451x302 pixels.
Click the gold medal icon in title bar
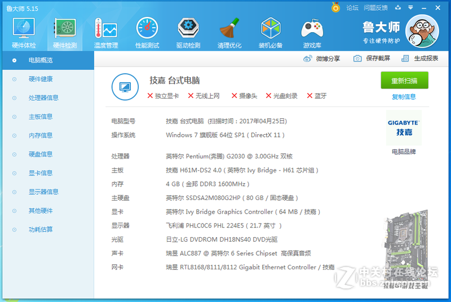coord(335,7)
